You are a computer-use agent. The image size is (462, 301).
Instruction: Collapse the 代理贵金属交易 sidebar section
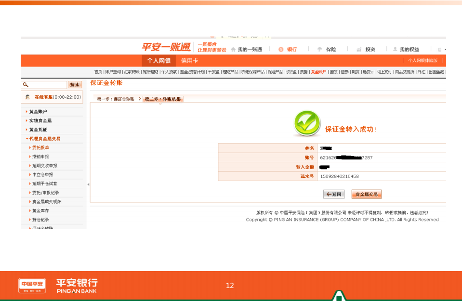[x=45, y=139]
